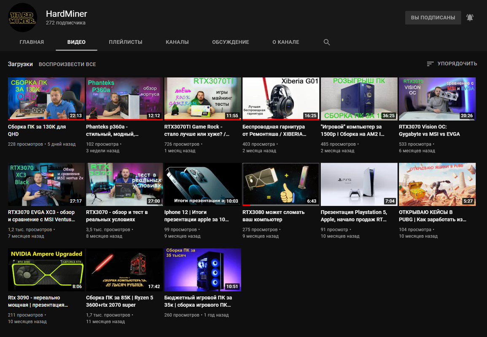This screenshot has width=487, height=337.
Task: Click the title Презентация Playstation 5, Apple
Action: pyautogui.click(x=354, y=216)
